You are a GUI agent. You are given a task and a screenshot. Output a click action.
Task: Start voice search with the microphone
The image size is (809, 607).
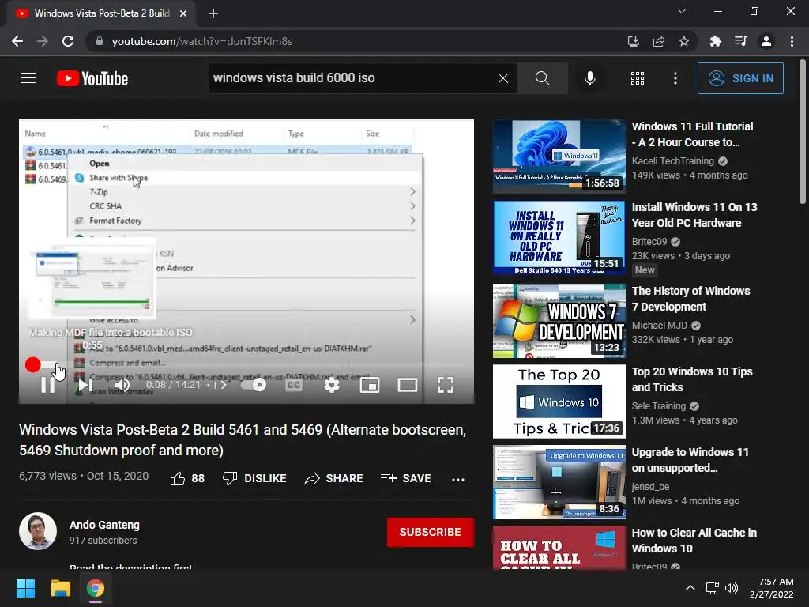point(589,78)
